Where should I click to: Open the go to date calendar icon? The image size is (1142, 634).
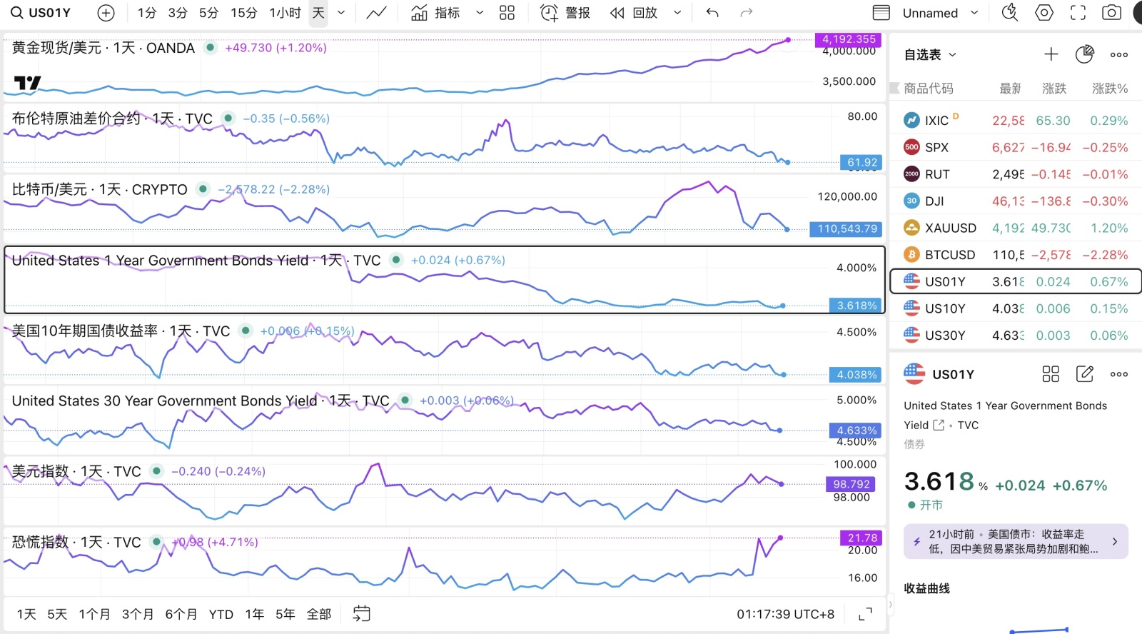[361, 614]
